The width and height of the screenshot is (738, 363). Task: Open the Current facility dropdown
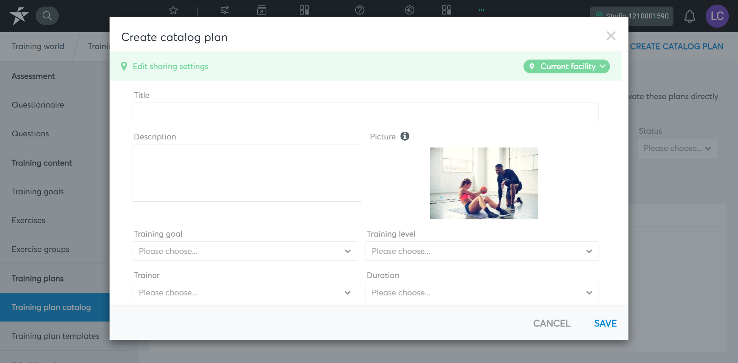tap(567, 66)
